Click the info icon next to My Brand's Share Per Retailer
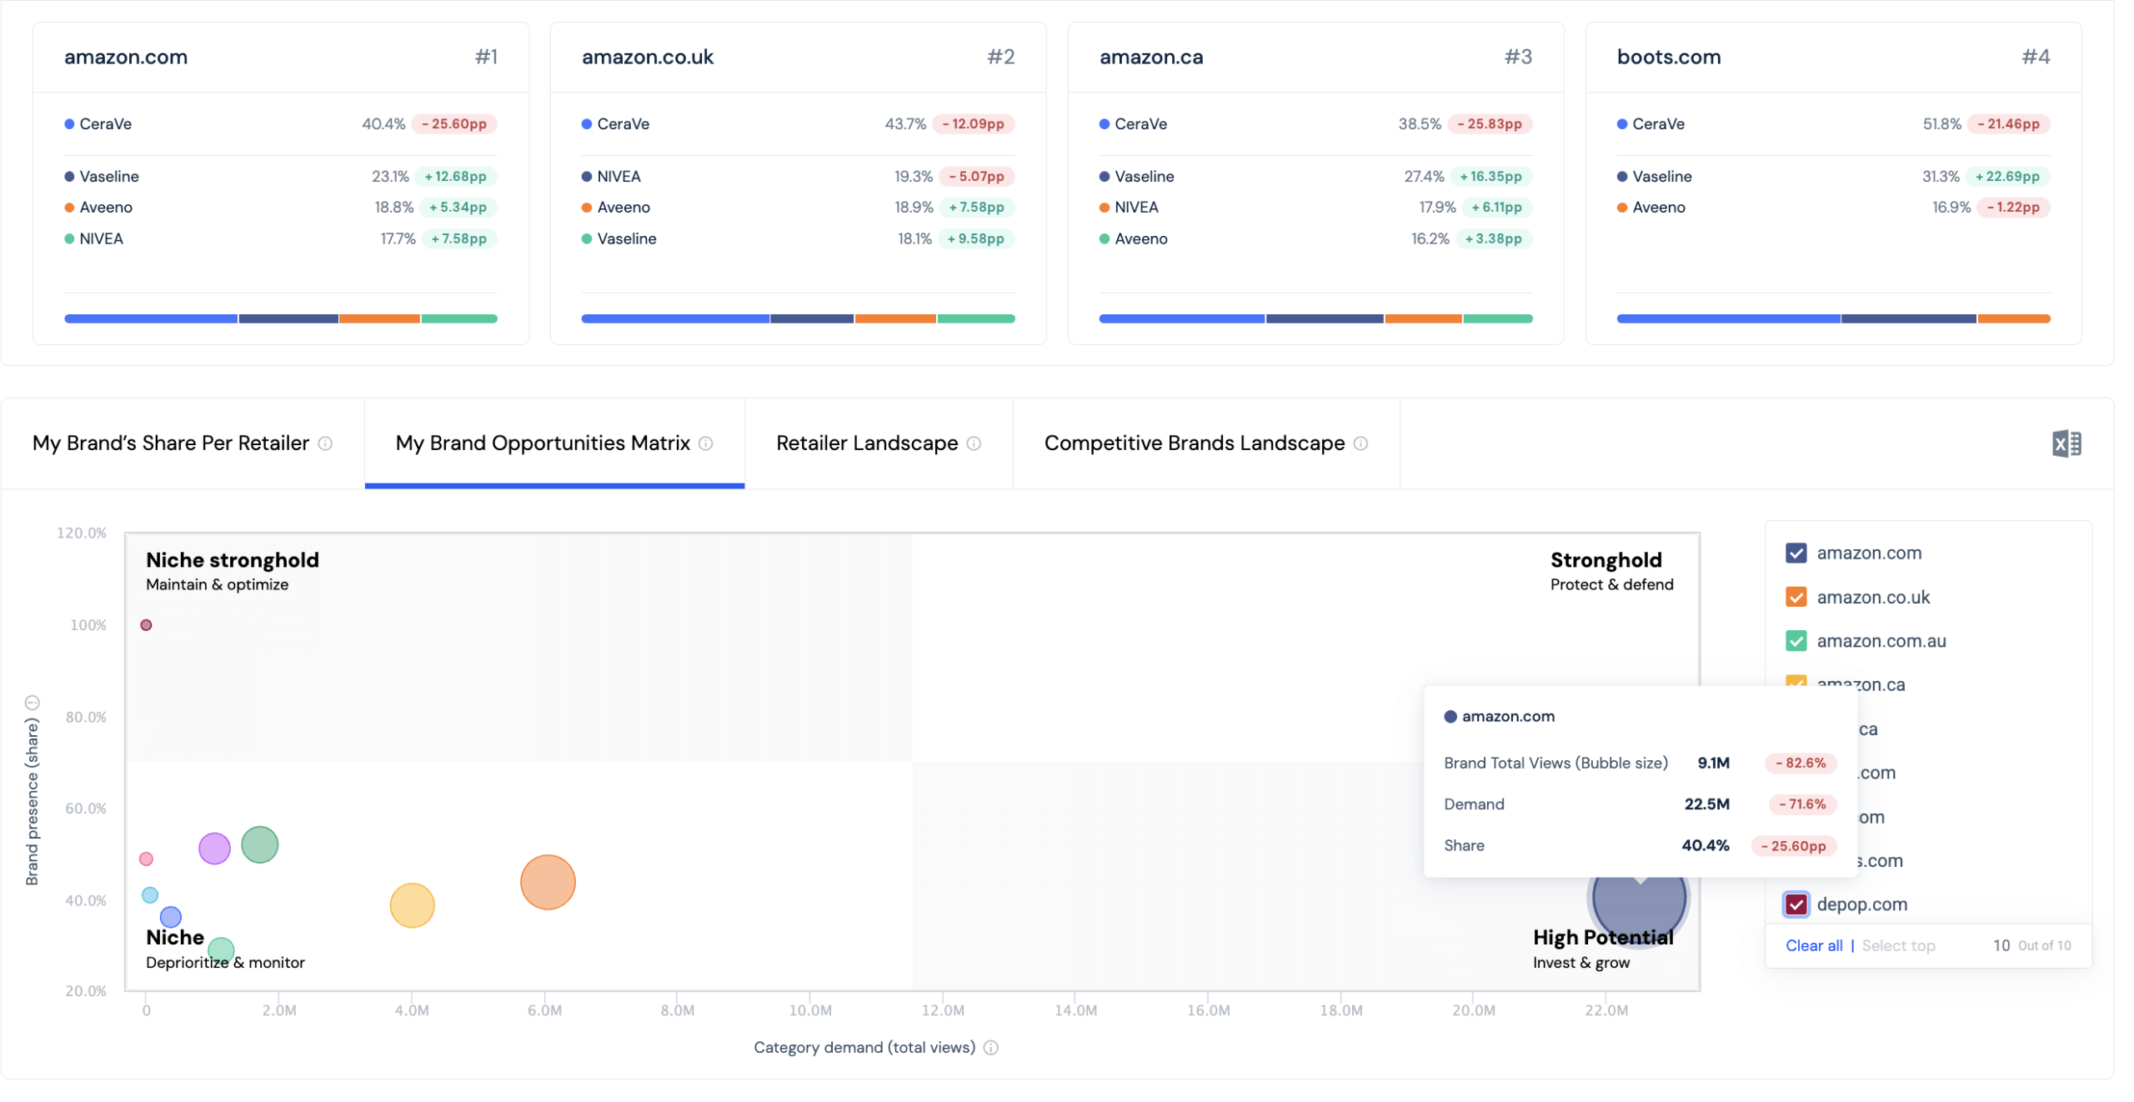2134x1102 pixels. click(x=326, y=443)
